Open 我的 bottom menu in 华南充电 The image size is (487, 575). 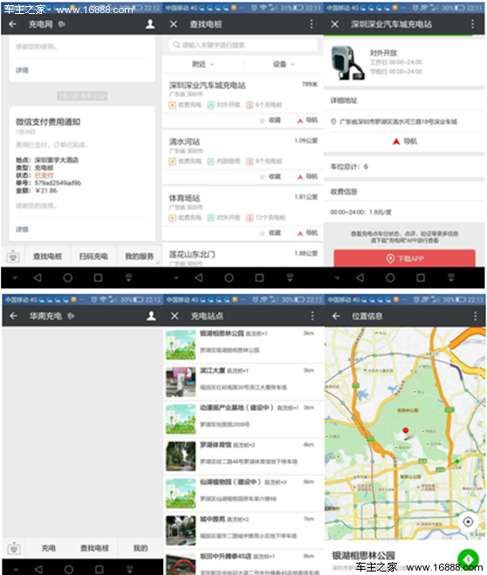point(141,548)
